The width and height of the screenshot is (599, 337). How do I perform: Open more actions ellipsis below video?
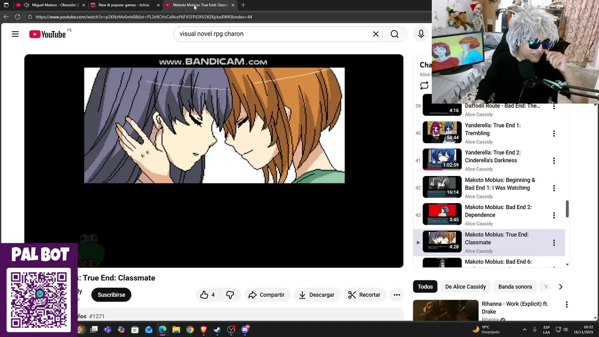(396, 294)
